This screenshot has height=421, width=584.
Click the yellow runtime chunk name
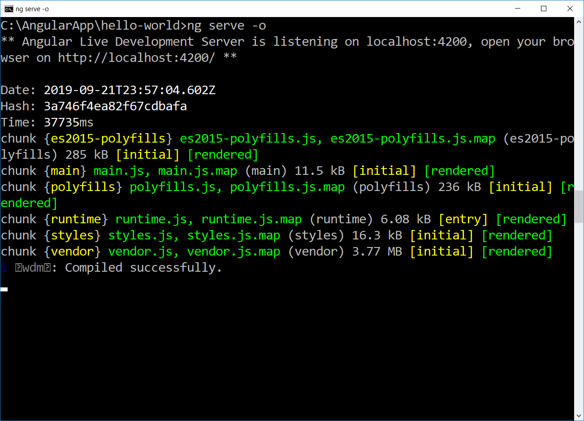[76, 219]
